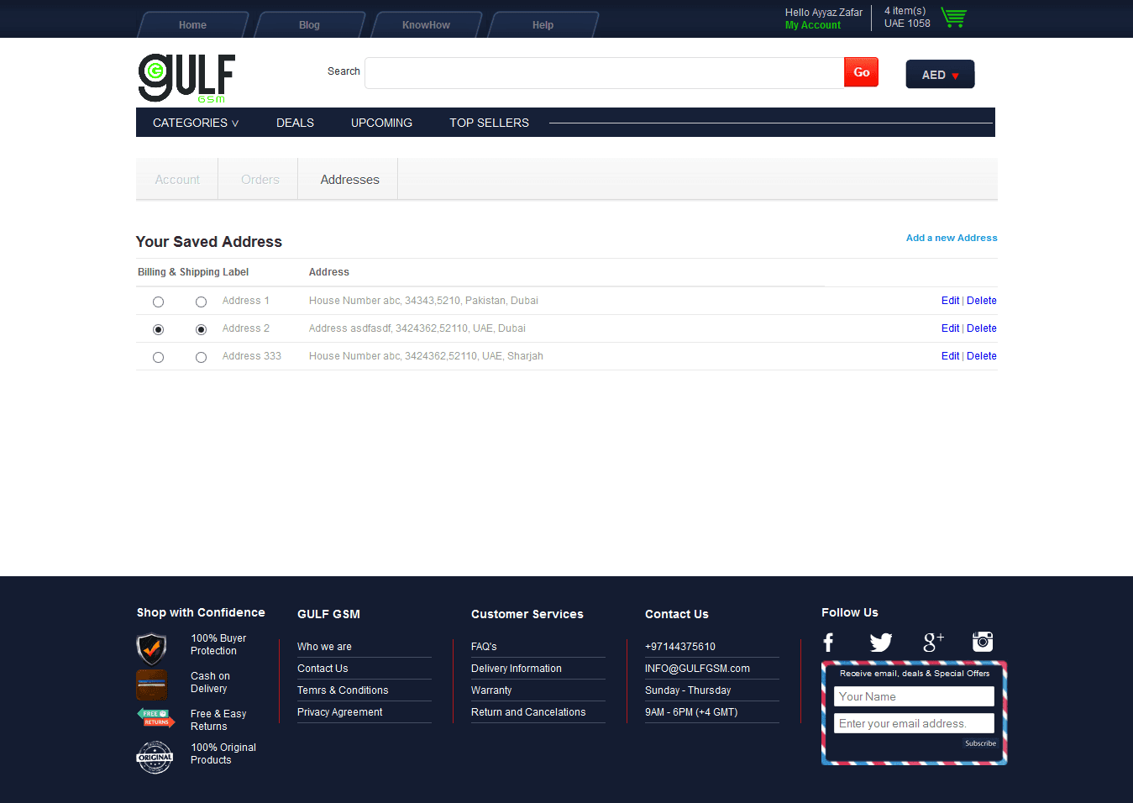Go to the Home tab
The image size is (1133, 803).
(192, 25)
